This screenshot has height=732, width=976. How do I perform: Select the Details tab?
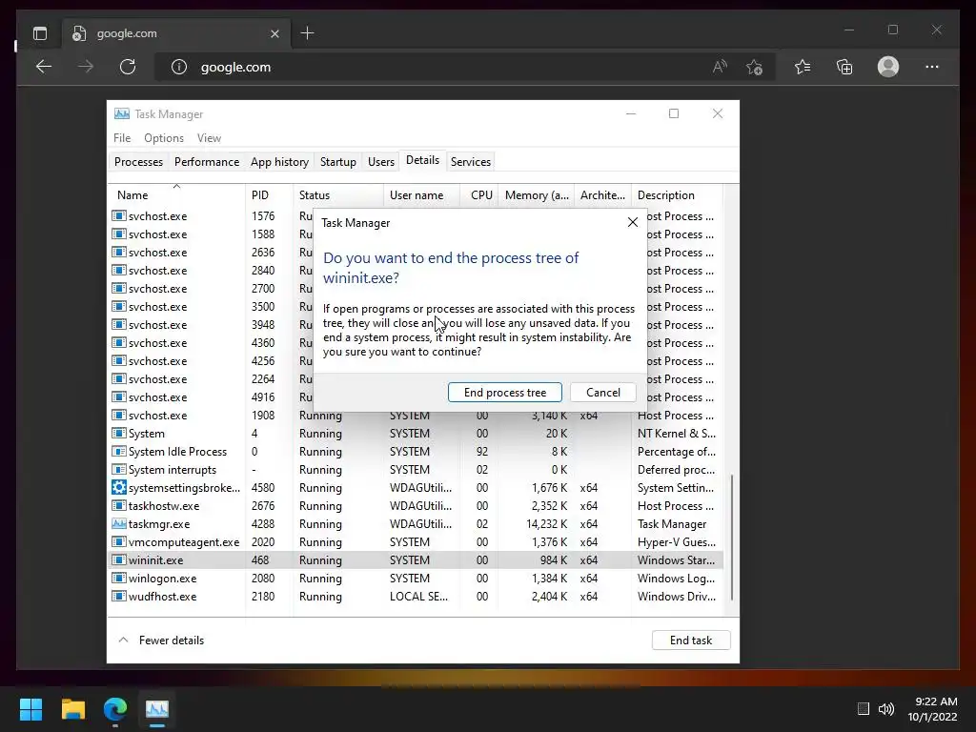tap(422, 160)
